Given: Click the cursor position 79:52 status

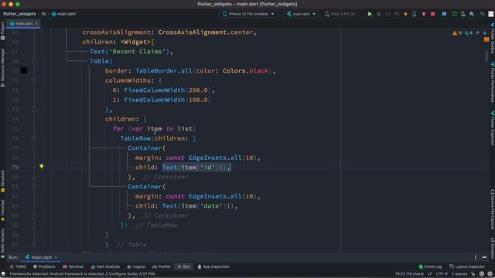Looking at the screenshot, I should point(409,274).
